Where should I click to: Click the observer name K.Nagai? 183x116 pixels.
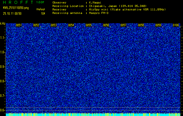(x=95, y=2)
